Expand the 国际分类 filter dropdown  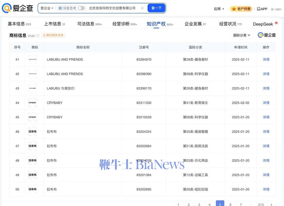tap(241, 35)
